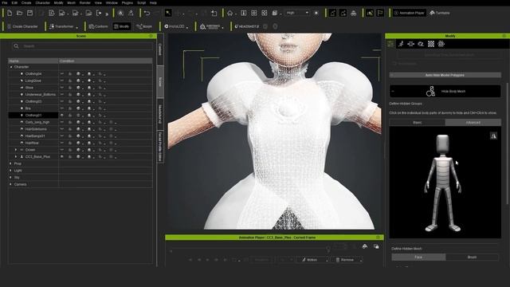Toggle visibility of HairRear row
The width and height of the screenshot is (510, 287).
tap(62, 143)
